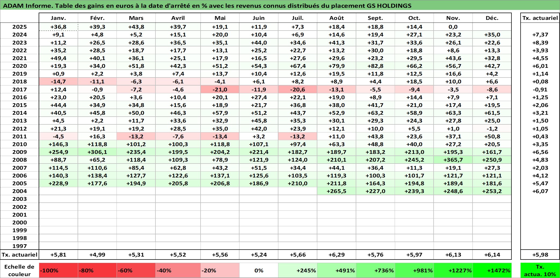
Task: Click the +228,9 cell in 2005
Action: tap(58, 183)
